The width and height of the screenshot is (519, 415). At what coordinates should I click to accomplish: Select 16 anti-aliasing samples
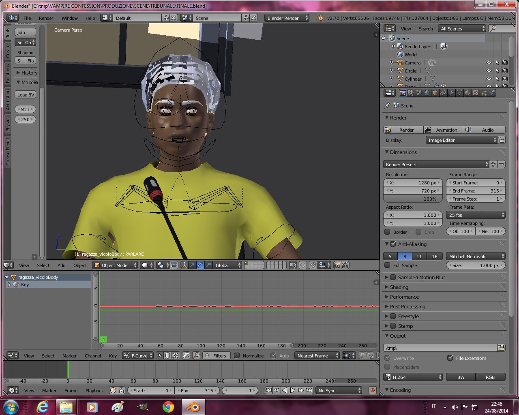point(434,256)
